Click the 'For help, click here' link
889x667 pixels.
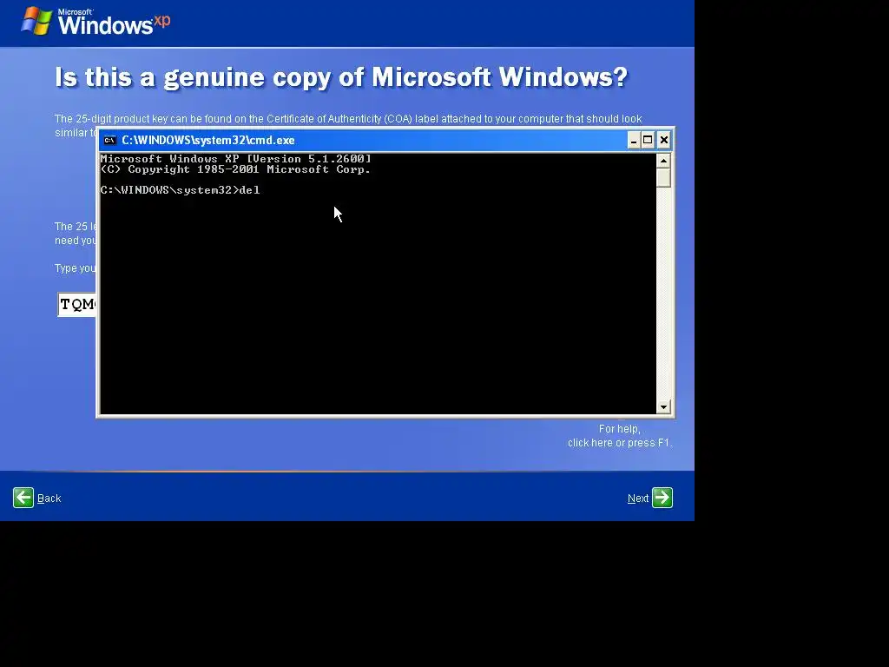pos(620,436)
